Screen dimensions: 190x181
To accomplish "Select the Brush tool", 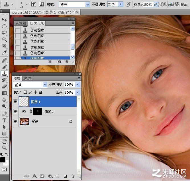I will click(4, 67).
